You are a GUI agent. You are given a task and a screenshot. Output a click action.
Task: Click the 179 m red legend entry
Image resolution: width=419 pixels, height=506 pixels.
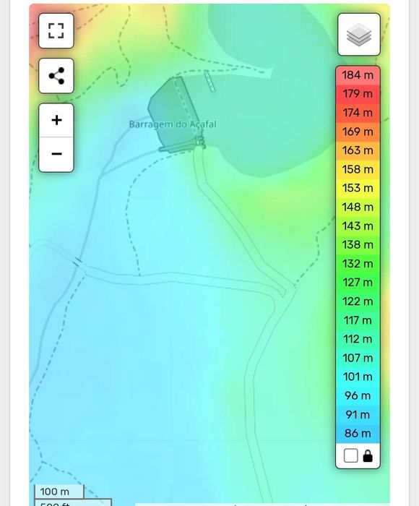click(x=358, y=94)
